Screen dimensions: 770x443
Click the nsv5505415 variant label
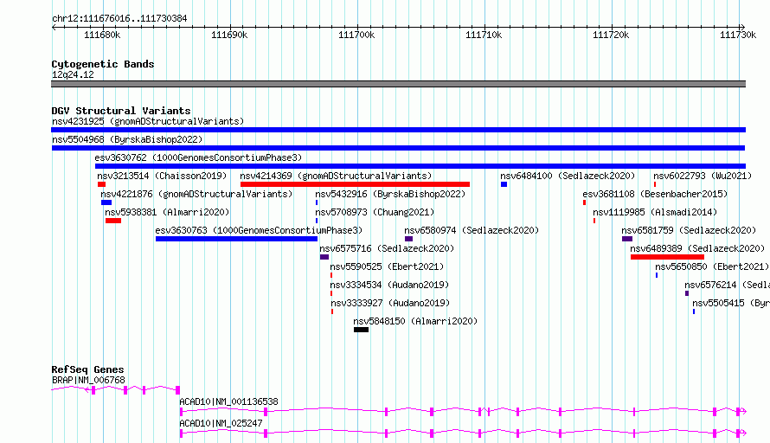pyautogui.click(x=731, y=303)
